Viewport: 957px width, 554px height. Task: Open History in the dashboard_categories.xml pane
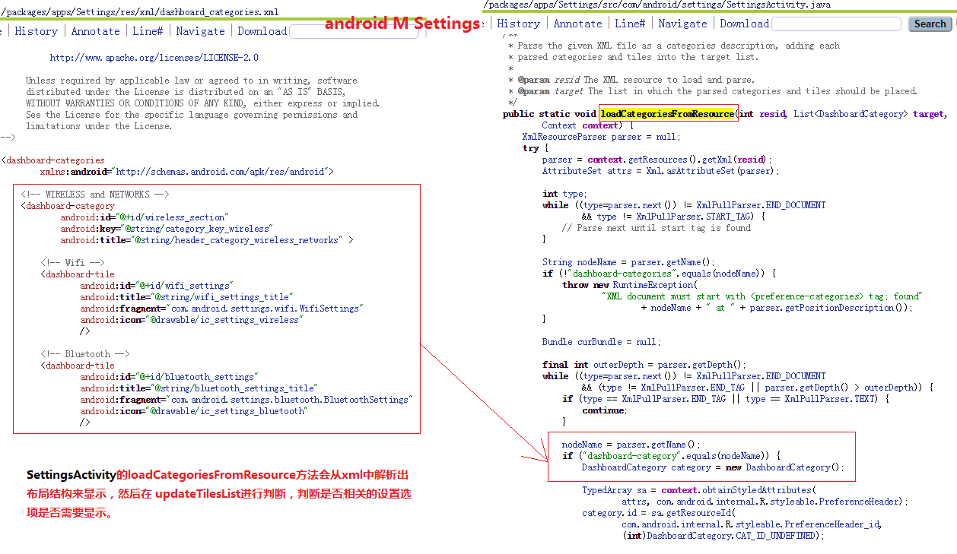tap(37, 31)
